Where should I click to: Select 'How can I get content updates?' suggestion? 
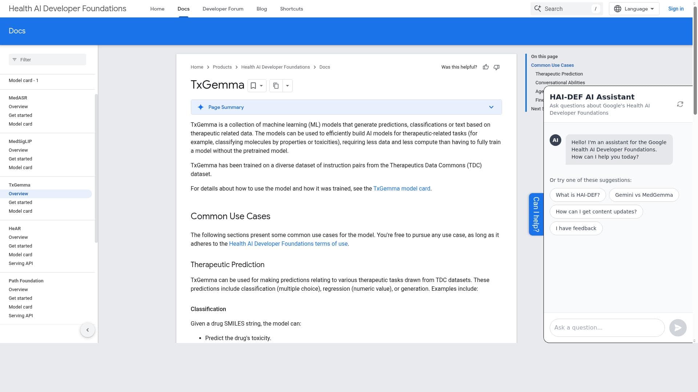pos(596,212)
